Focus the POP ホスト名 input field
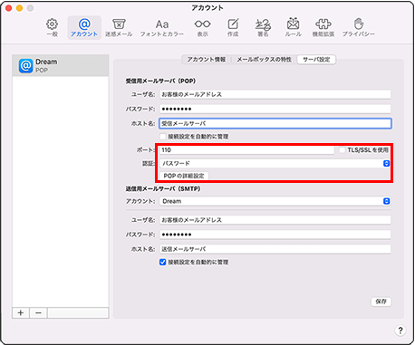Screen dimensions: 415x345 click(275, 123)
